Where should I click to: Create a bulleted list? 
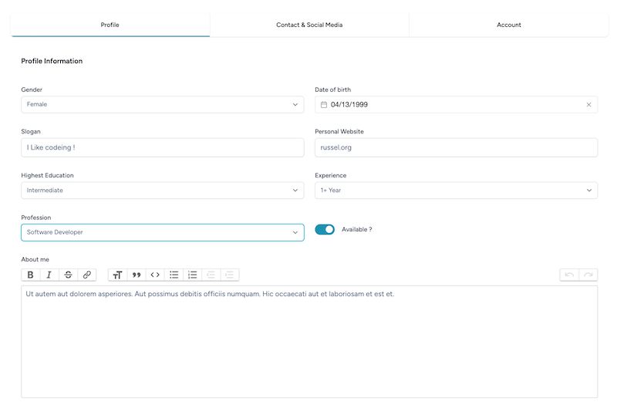pyautogui.click(x=174, y=275)
